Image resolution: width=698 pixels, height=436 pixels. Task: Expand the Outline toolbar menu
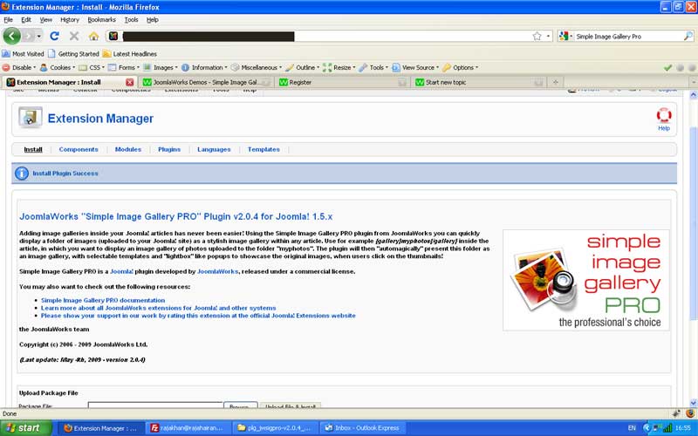coord(303,68)
